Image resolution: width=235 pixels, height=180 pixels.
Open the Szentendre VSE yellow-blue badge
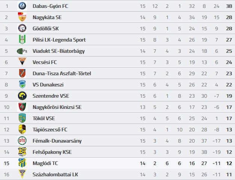[22, 96]
